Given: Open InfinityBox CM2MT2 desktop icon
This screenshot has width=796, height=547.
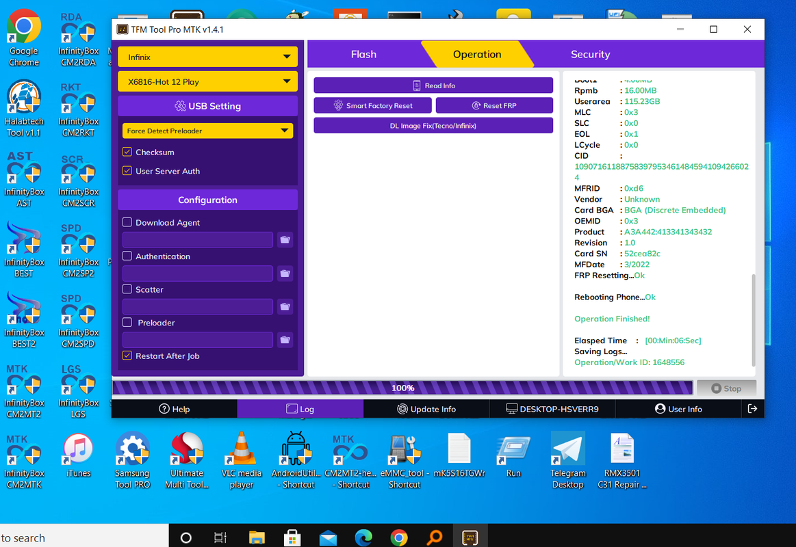Looking at the screenshot, I should pyautogui.click(x=24, y=391).
